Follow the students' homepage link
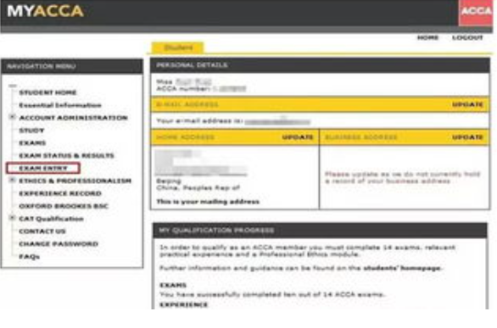Screen dimensions: 497x328 [x=402, y=268]
